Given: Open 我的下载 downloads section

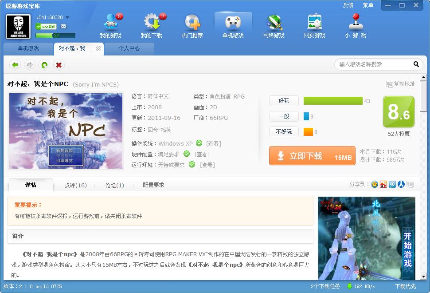Looking at the screenshot, I should point(151,26).
